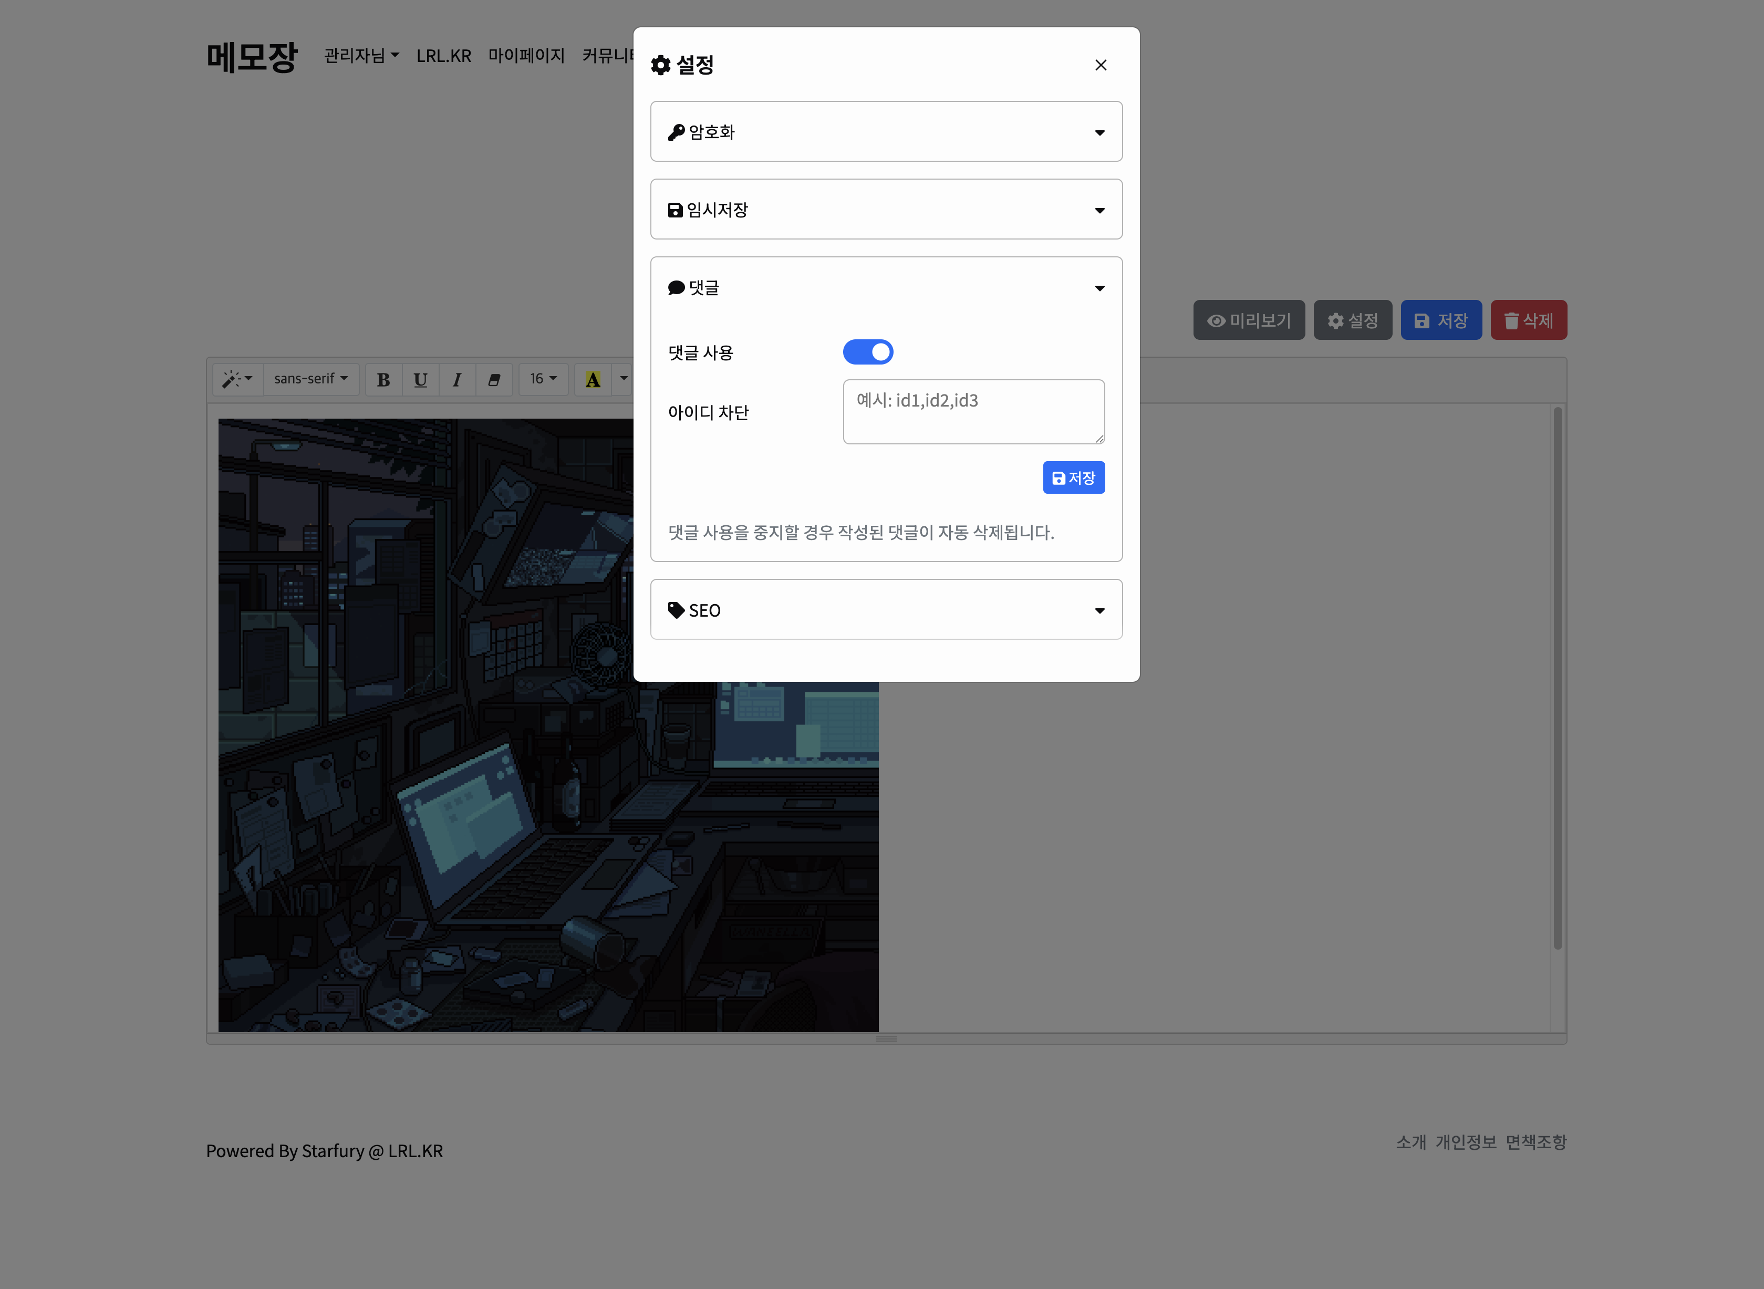
Task: Click the 아이디 차단 text area
Action: pos(973,412)
